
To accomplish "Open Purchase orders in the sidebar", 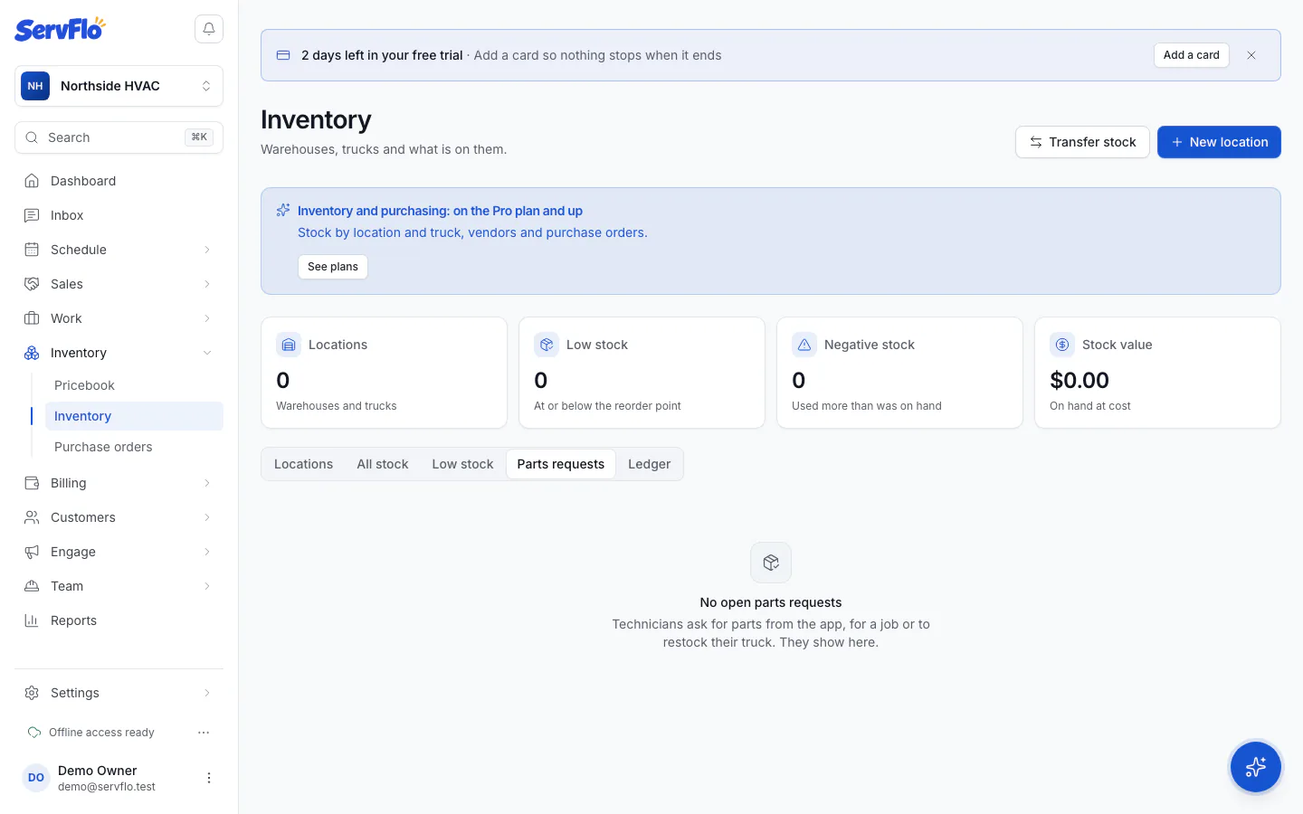I will 134,447.
